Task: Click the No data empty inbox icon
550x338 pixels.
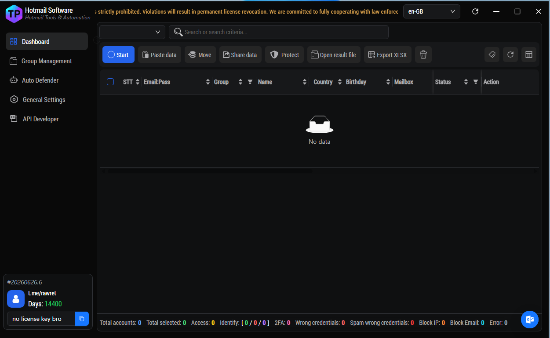Action: coord(320,124)
